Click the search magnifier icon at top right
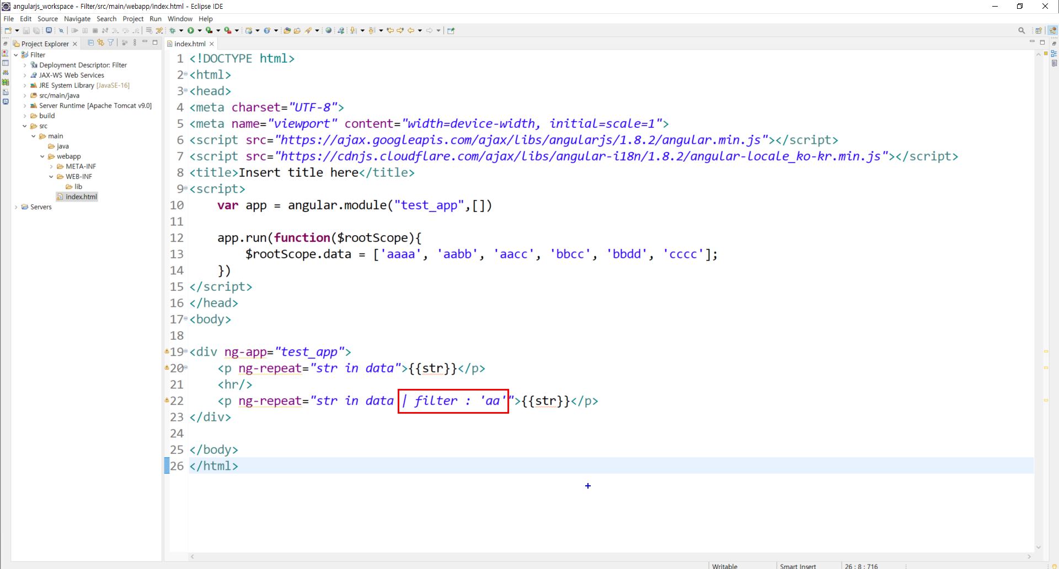The image size is (1059, 569). tap(1021, 31)
